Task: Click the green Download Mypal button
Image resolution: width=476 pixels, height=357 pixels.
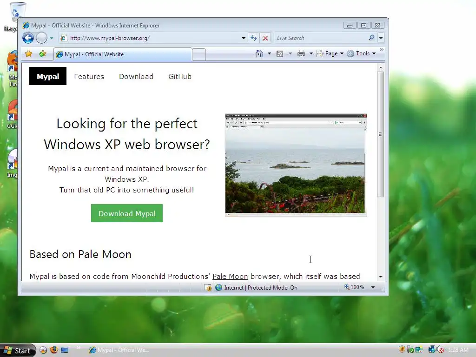Action: pyautogui.click(x=127, y=213)
